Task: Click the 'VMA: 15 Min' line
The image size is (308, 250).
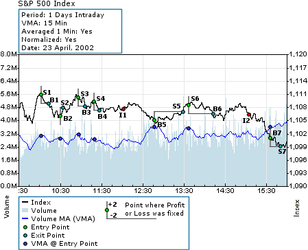Action: tap(44, 23)
